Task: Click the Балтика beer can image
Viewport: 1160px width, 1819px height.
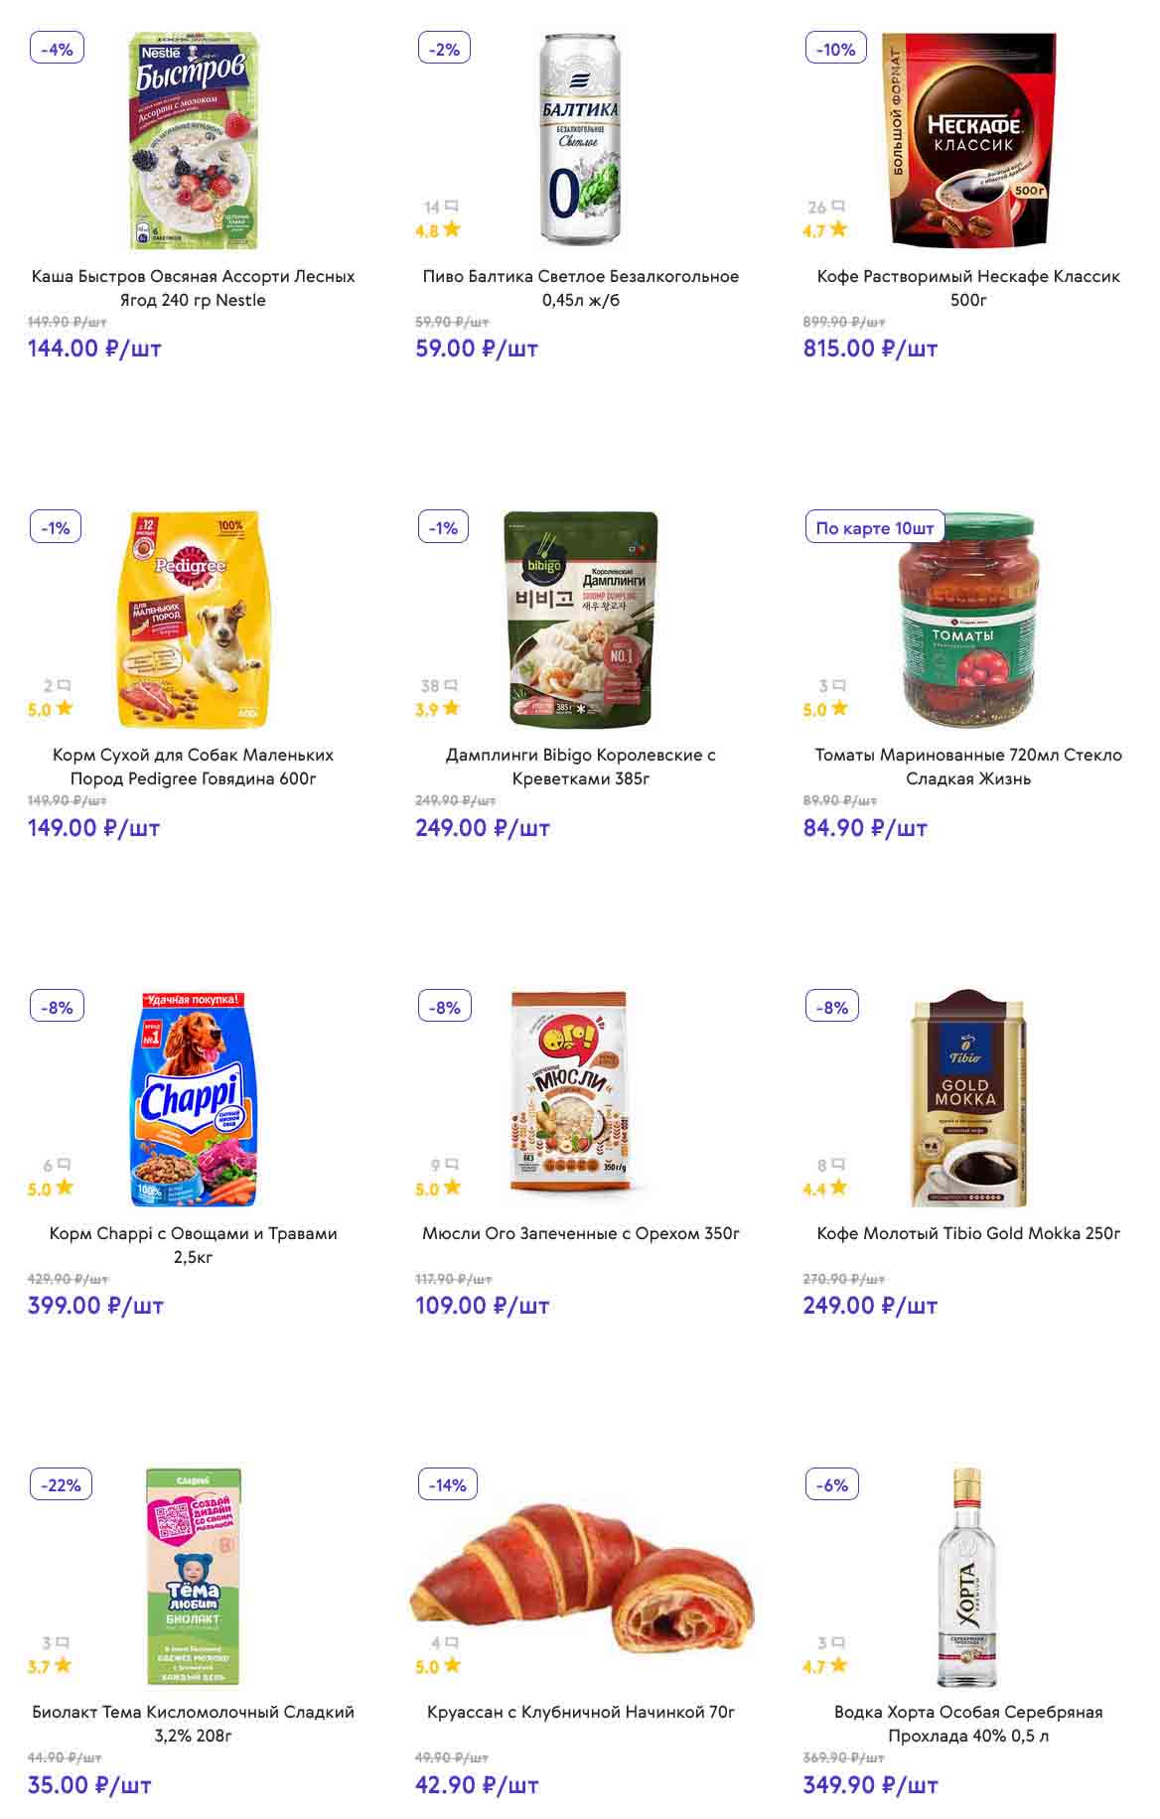Action: [x=581, y=139]
